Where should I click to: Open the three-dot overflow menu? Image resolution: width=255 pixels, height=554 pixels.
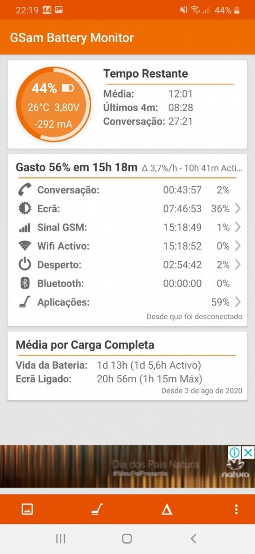[236, 509]
